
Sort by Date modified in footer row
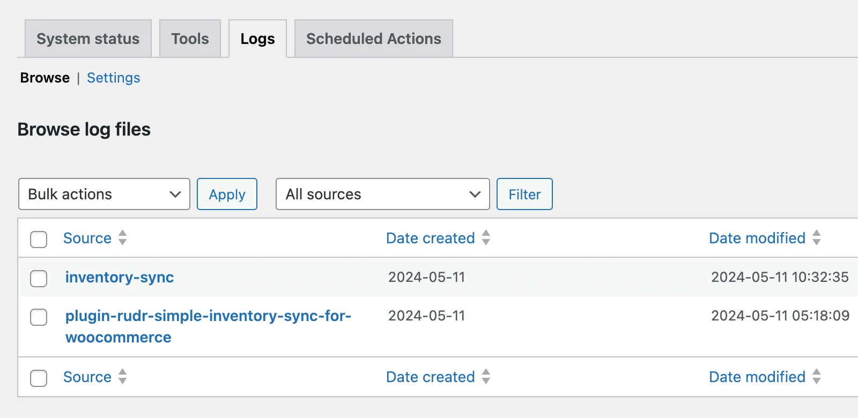[757, 377]
